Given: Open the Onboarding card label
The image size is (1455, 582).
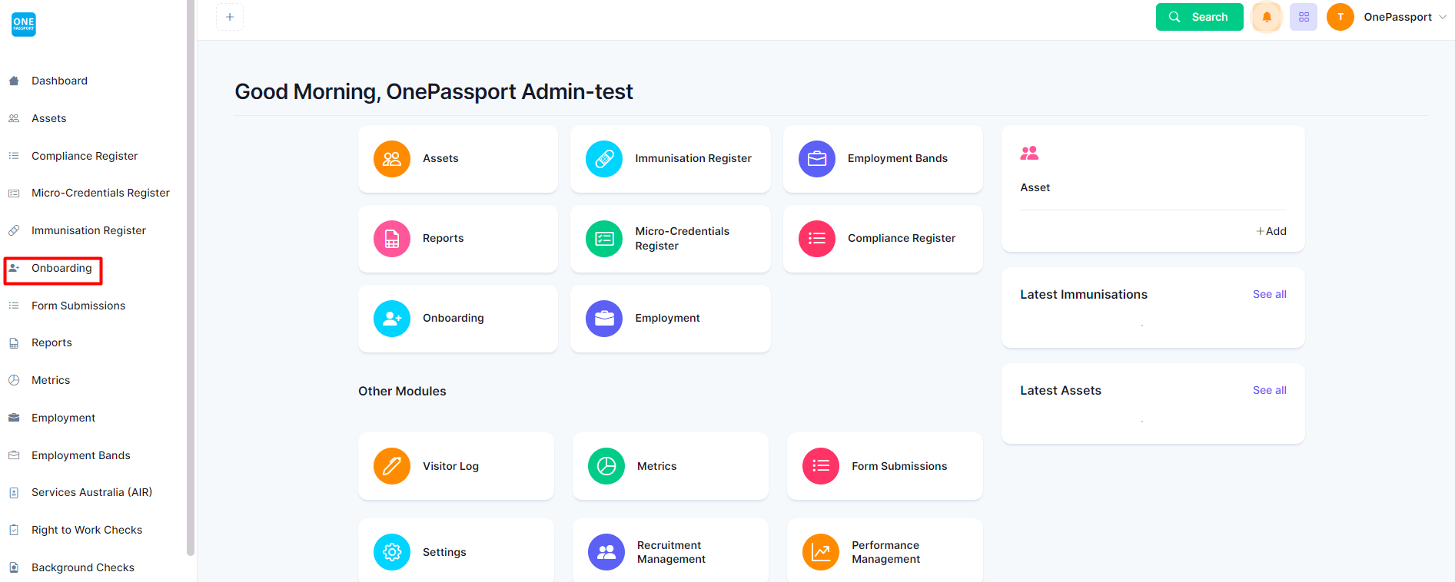Looking at the screenshot, I should click(x=453, y=318).
